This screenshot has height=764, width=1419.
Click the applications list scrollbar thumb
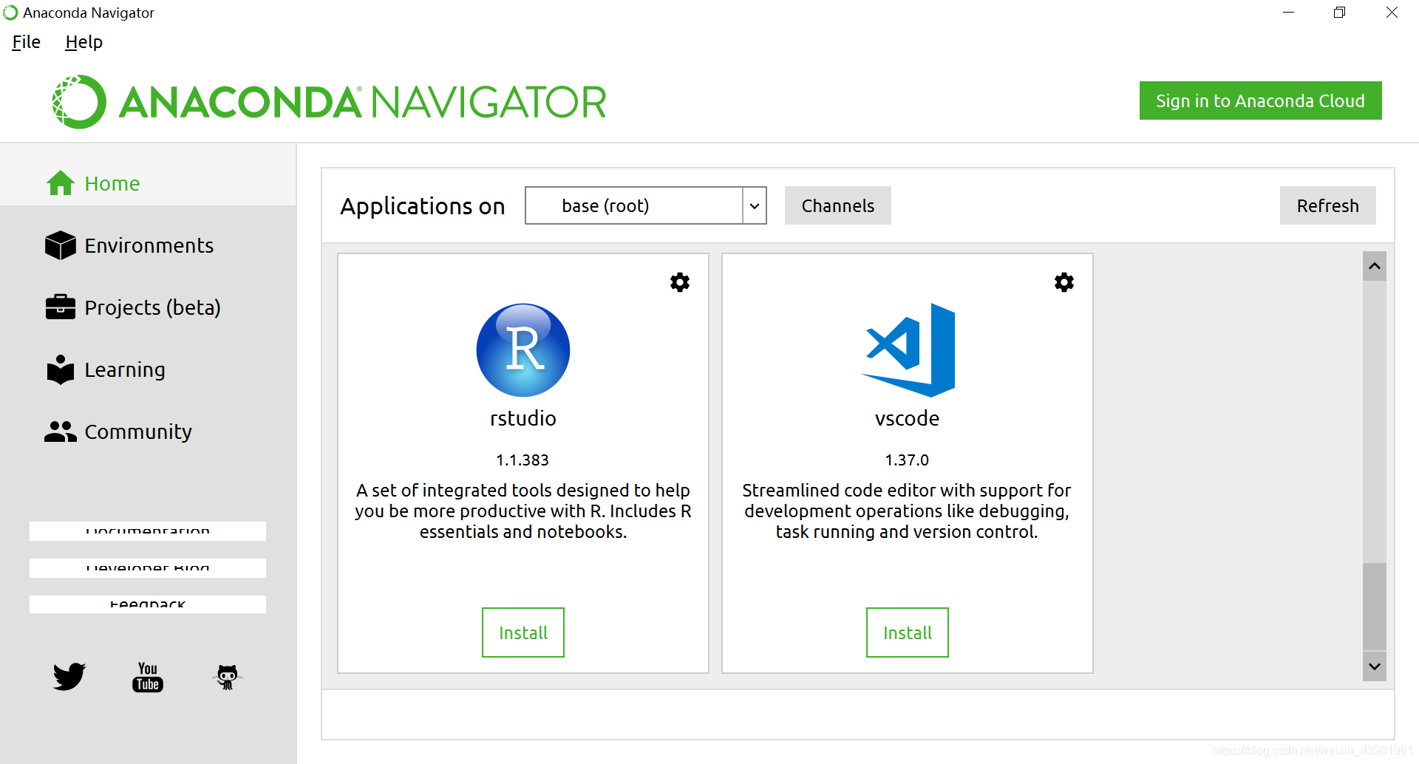(1375, 607)
